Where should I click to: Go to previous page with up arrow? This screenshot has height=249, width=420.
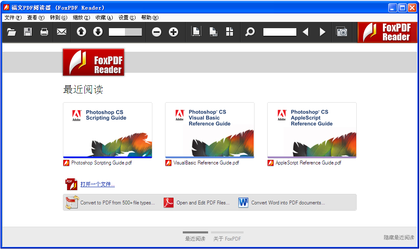[81, 32]
